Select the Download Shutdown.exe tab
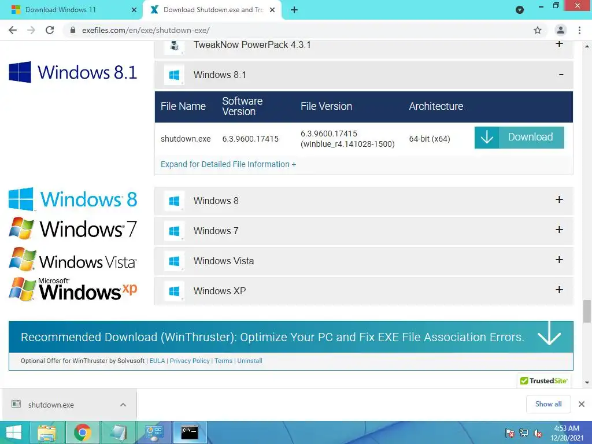Image resolution: width=592 pixels, height=444 pixels. click(212, 10)
